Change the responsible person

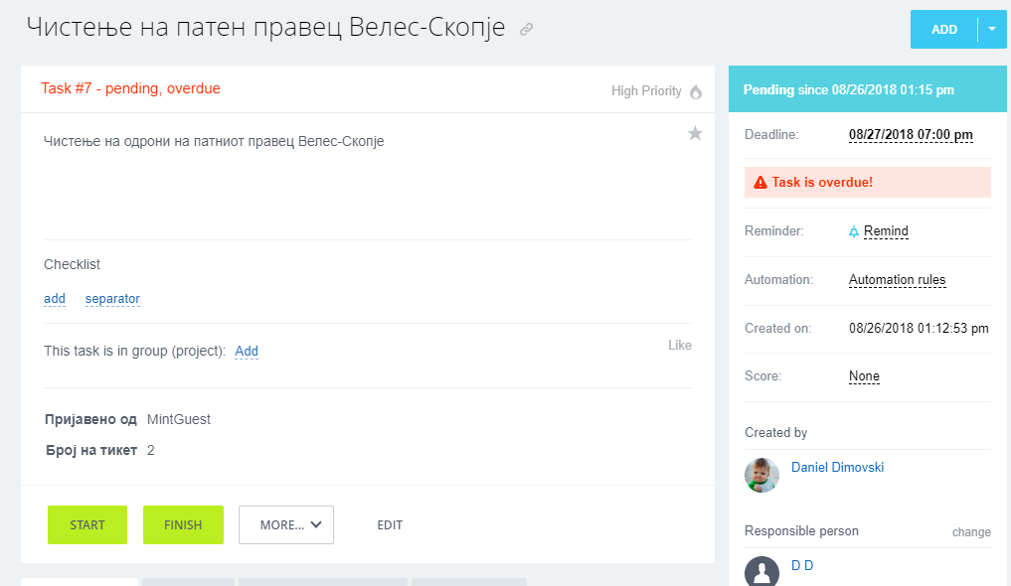970,532
